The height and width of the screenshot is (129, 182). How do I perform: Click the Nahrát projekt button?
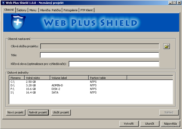pos(38,112)
